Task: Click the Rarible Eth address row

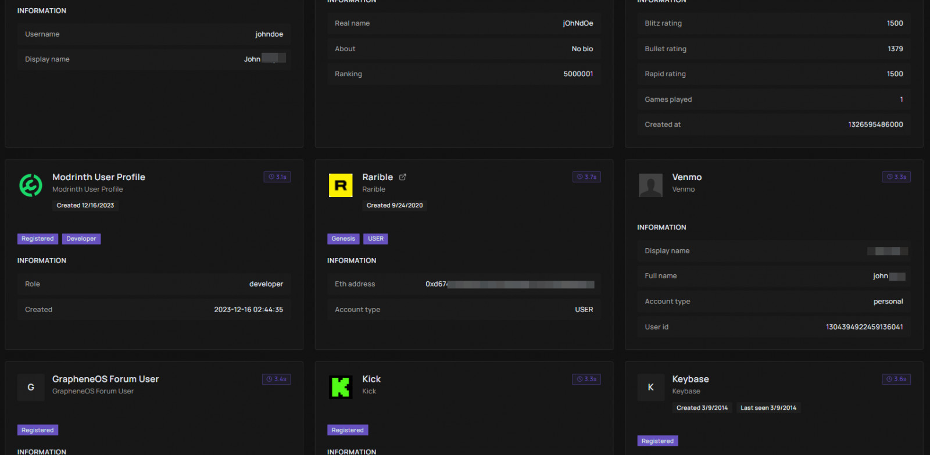Action: pos(464,284)
